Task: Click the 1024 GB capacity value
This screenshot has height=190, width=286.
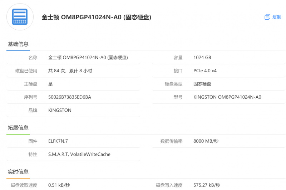Action: click(202, 58)
